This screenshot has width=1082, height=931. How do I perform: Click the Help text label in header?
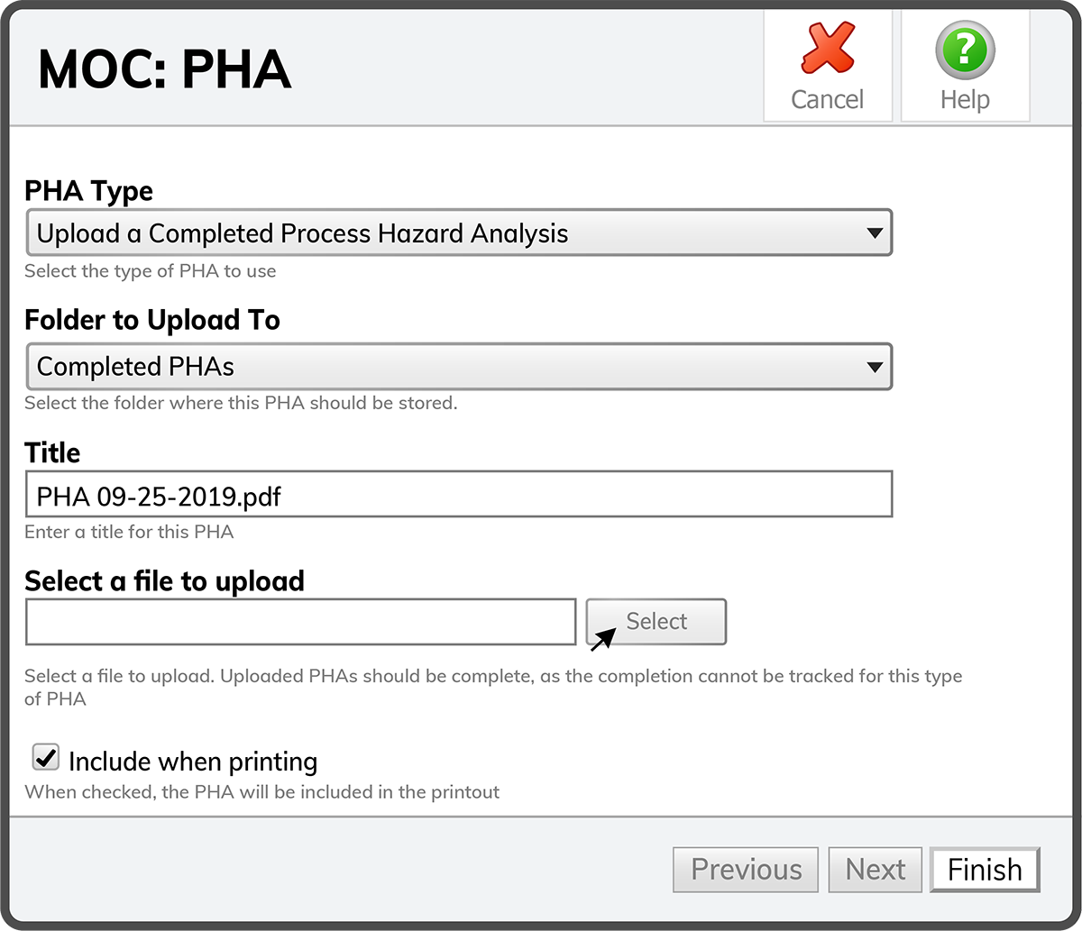[965, 99]
